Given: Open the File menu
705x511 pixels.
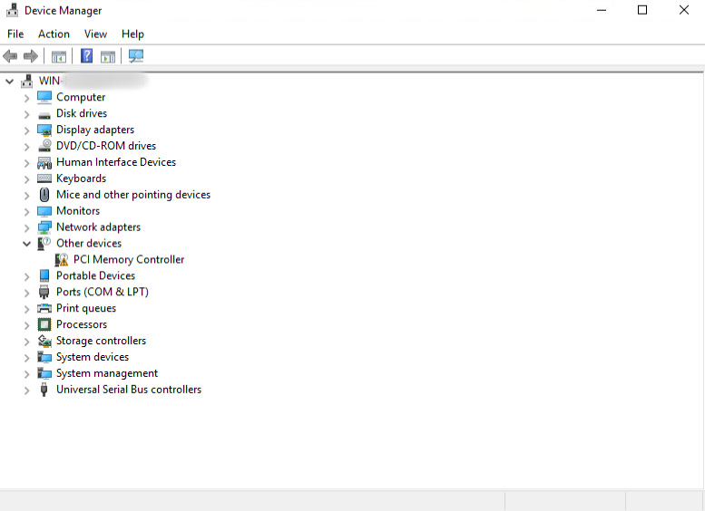Looking at the screenshot, I should click(x=15, y=34).
